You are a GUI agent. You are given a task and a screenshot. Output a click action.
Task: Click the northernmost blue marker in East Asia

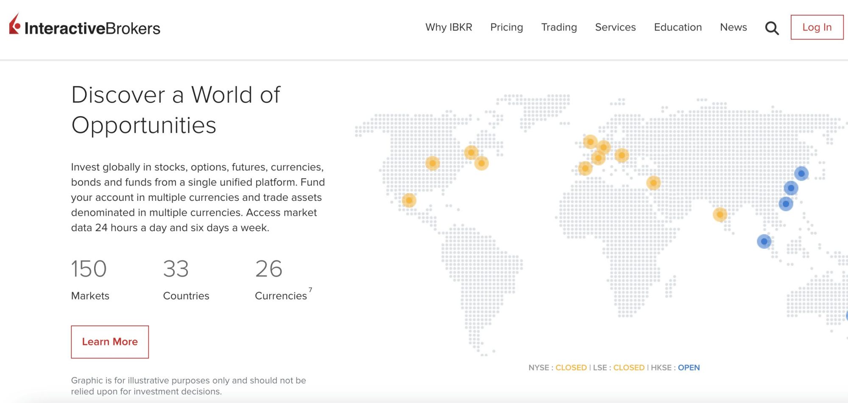pyautogui.click(x=801, y=173)
